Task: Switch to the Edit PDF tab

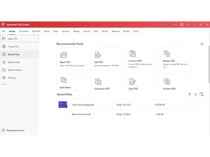Action: pyautogui.click(x=36, y=31)
